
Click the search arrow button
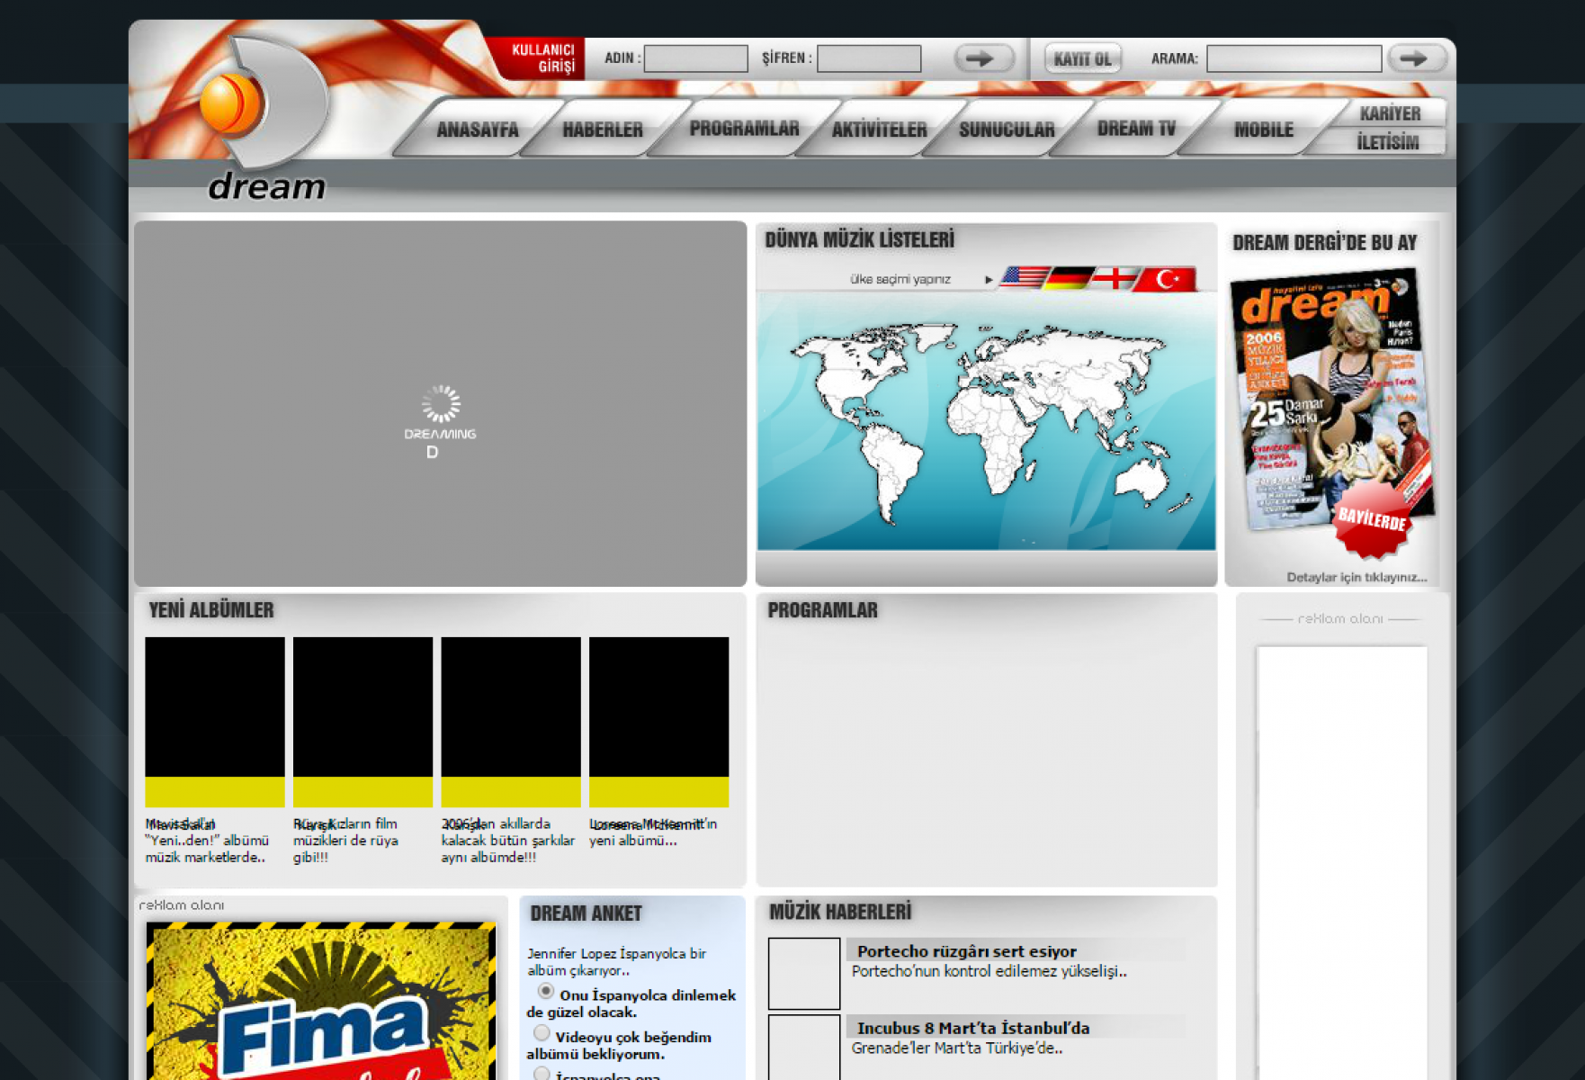pyautogui.click(x=1416, y=59)
